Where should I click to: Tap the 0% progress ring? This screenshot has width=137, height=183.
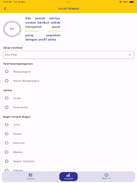pyautogui.click(x=12, y=29)
